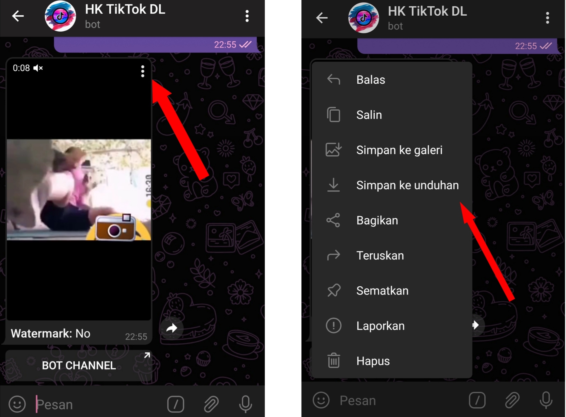Viewport: 566px width, 417px height.
Task: Select Hapus to delete the message
Action: (x=392, y=361)
